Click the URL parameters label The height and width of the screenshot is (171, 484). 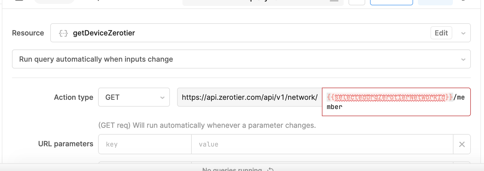66,144
